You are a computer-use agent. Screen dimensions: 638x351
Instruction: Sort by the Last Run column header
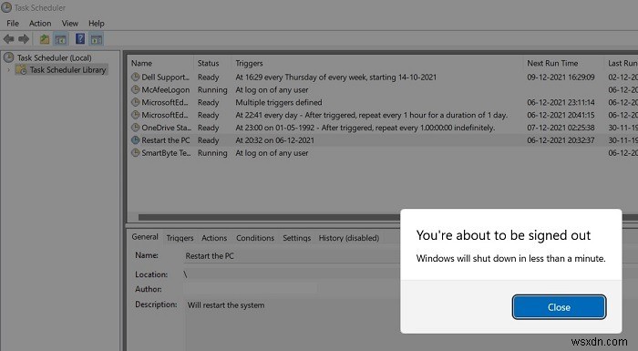(x=622, y=63)
